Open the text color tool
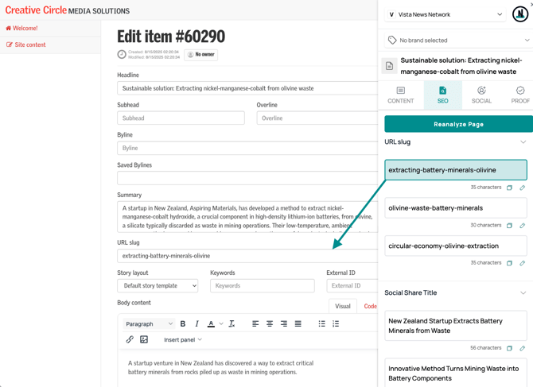Image resolution: width=533 pixels, height=387 pixels. click(x=211, y=324)
